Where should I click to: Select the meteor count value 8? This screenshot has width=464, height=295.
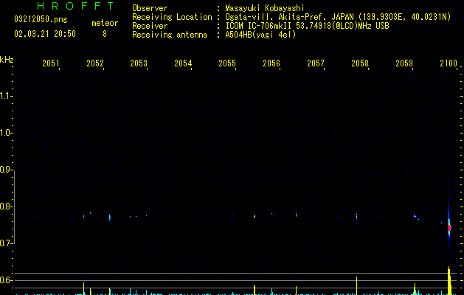pos(105,34)
